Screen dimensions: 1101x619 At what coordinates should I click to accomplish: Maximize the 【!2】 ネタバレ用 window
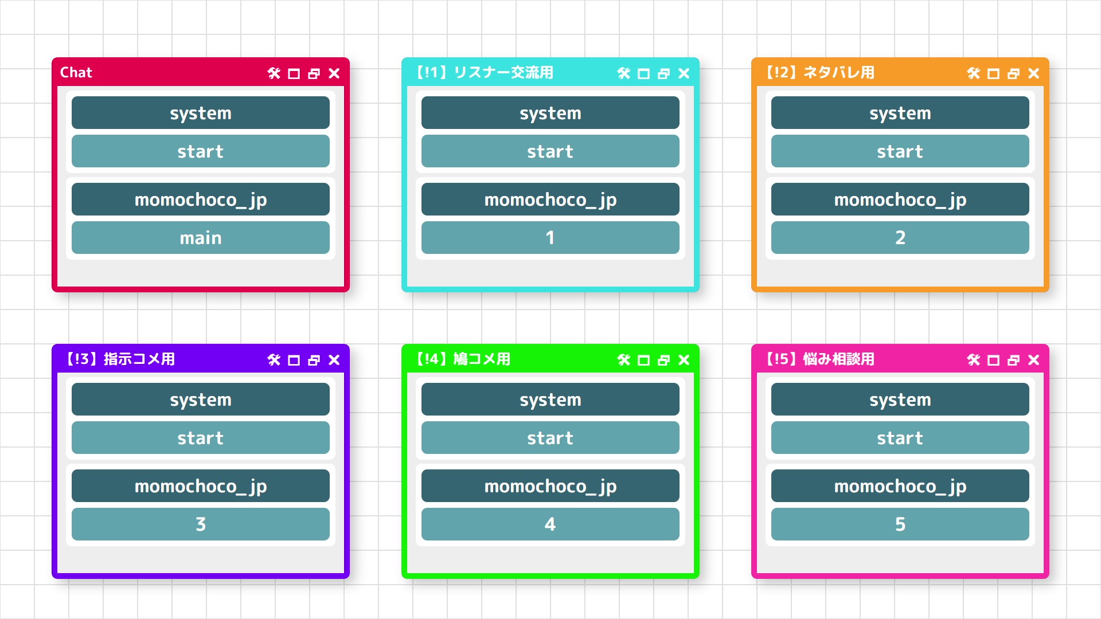pos(994,73)
